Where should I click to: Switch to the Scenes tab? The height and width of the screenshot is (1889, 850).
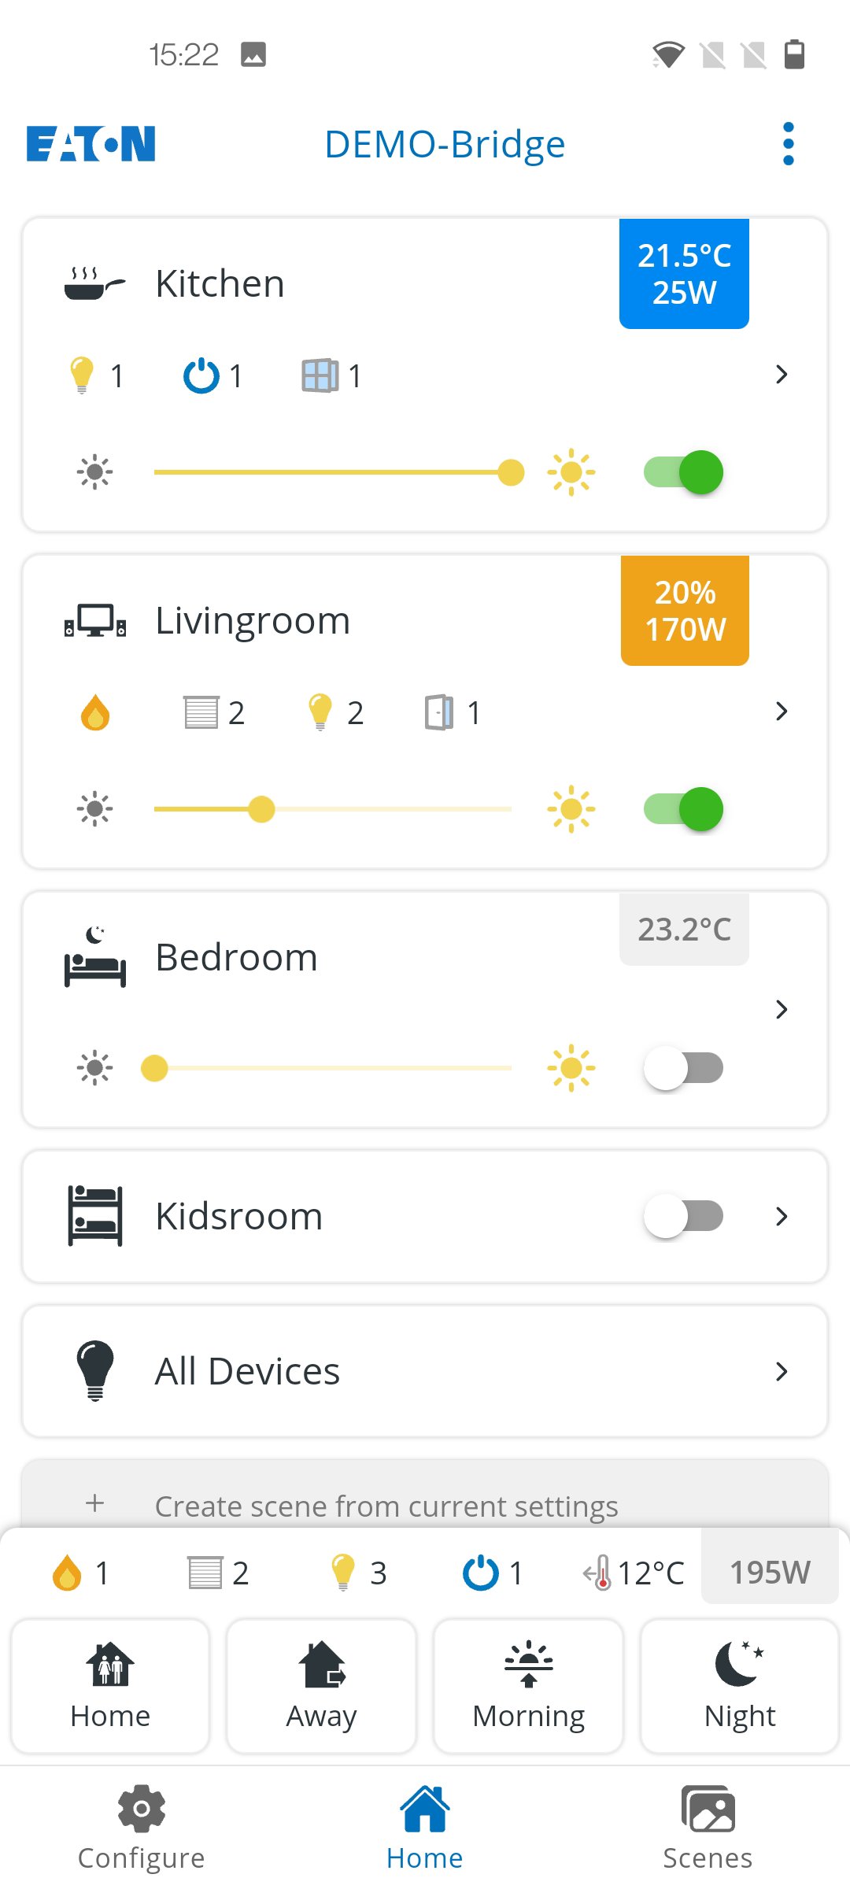(708, 1828)
